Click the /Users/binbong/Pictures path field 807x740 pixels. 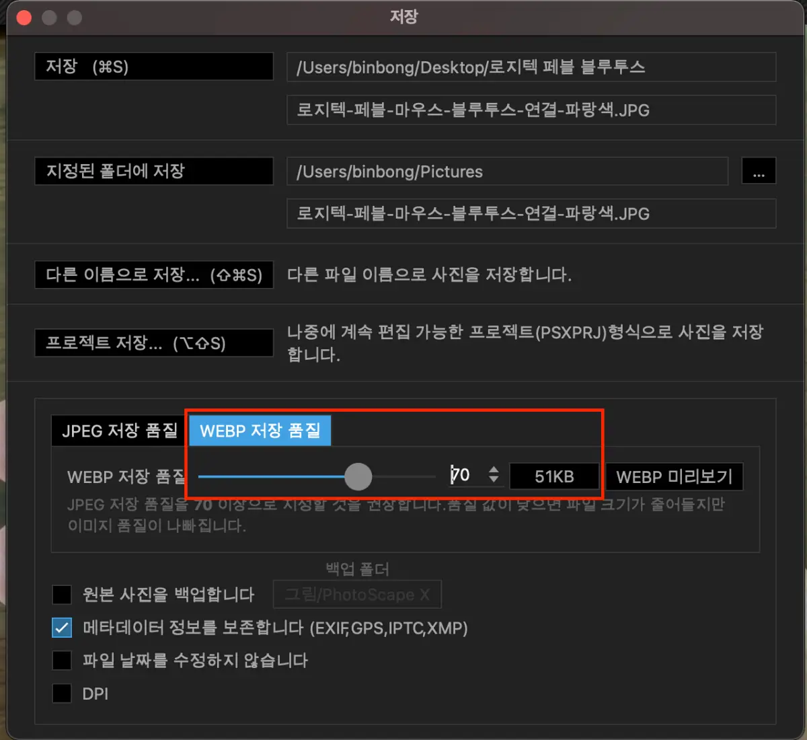tap(507, 171)
